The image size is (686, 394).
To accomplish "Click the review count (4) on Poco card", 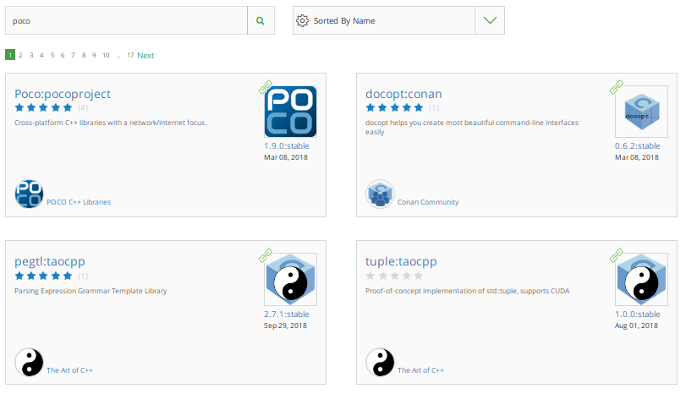I will tap(83, 108).
